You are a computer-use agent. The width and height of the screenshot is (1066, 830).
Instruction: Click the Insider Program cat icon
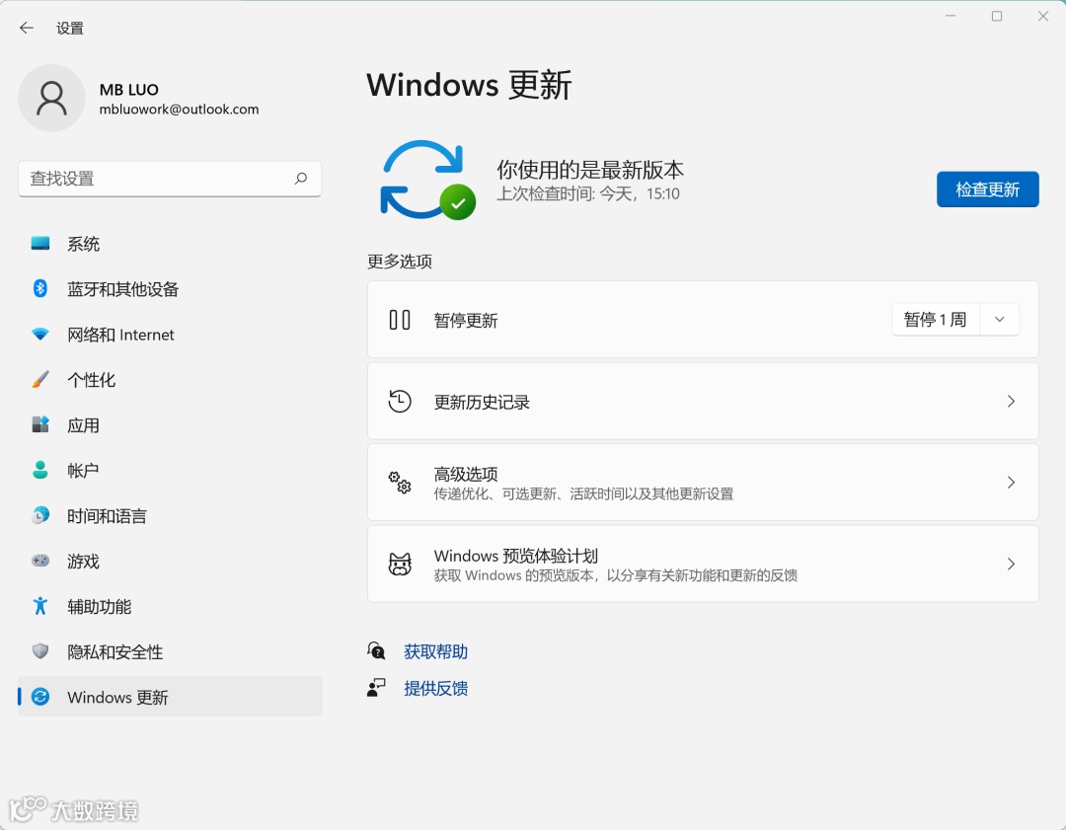(400, 564)
